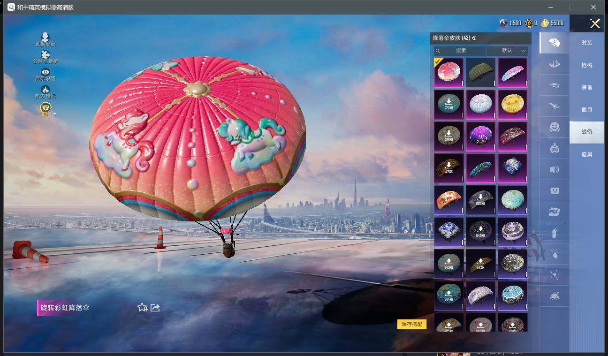Select the speaker voice category icon

(x=554, y=169)
